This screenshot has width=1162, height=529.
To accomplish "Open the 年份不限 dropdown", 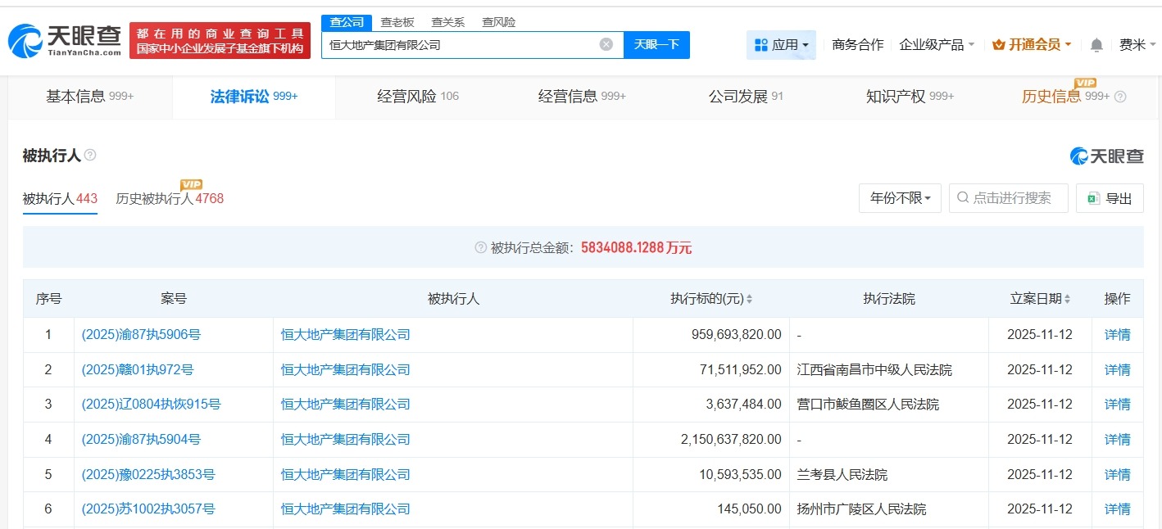I will (x=899, y=197).
